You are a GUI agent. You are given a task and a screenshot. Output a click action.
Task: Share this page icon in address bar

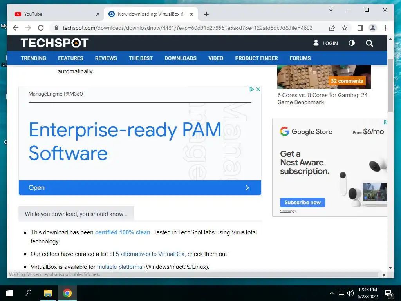pos(332,28)
